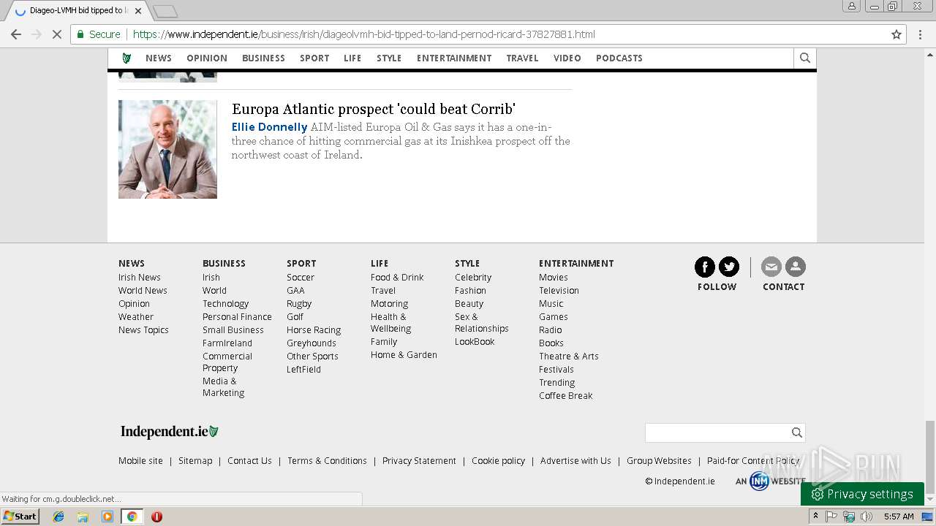Viewport: 936px width, 526px height.
Task: Open OPINION in top navigation
Action: [x=207, y=58]
